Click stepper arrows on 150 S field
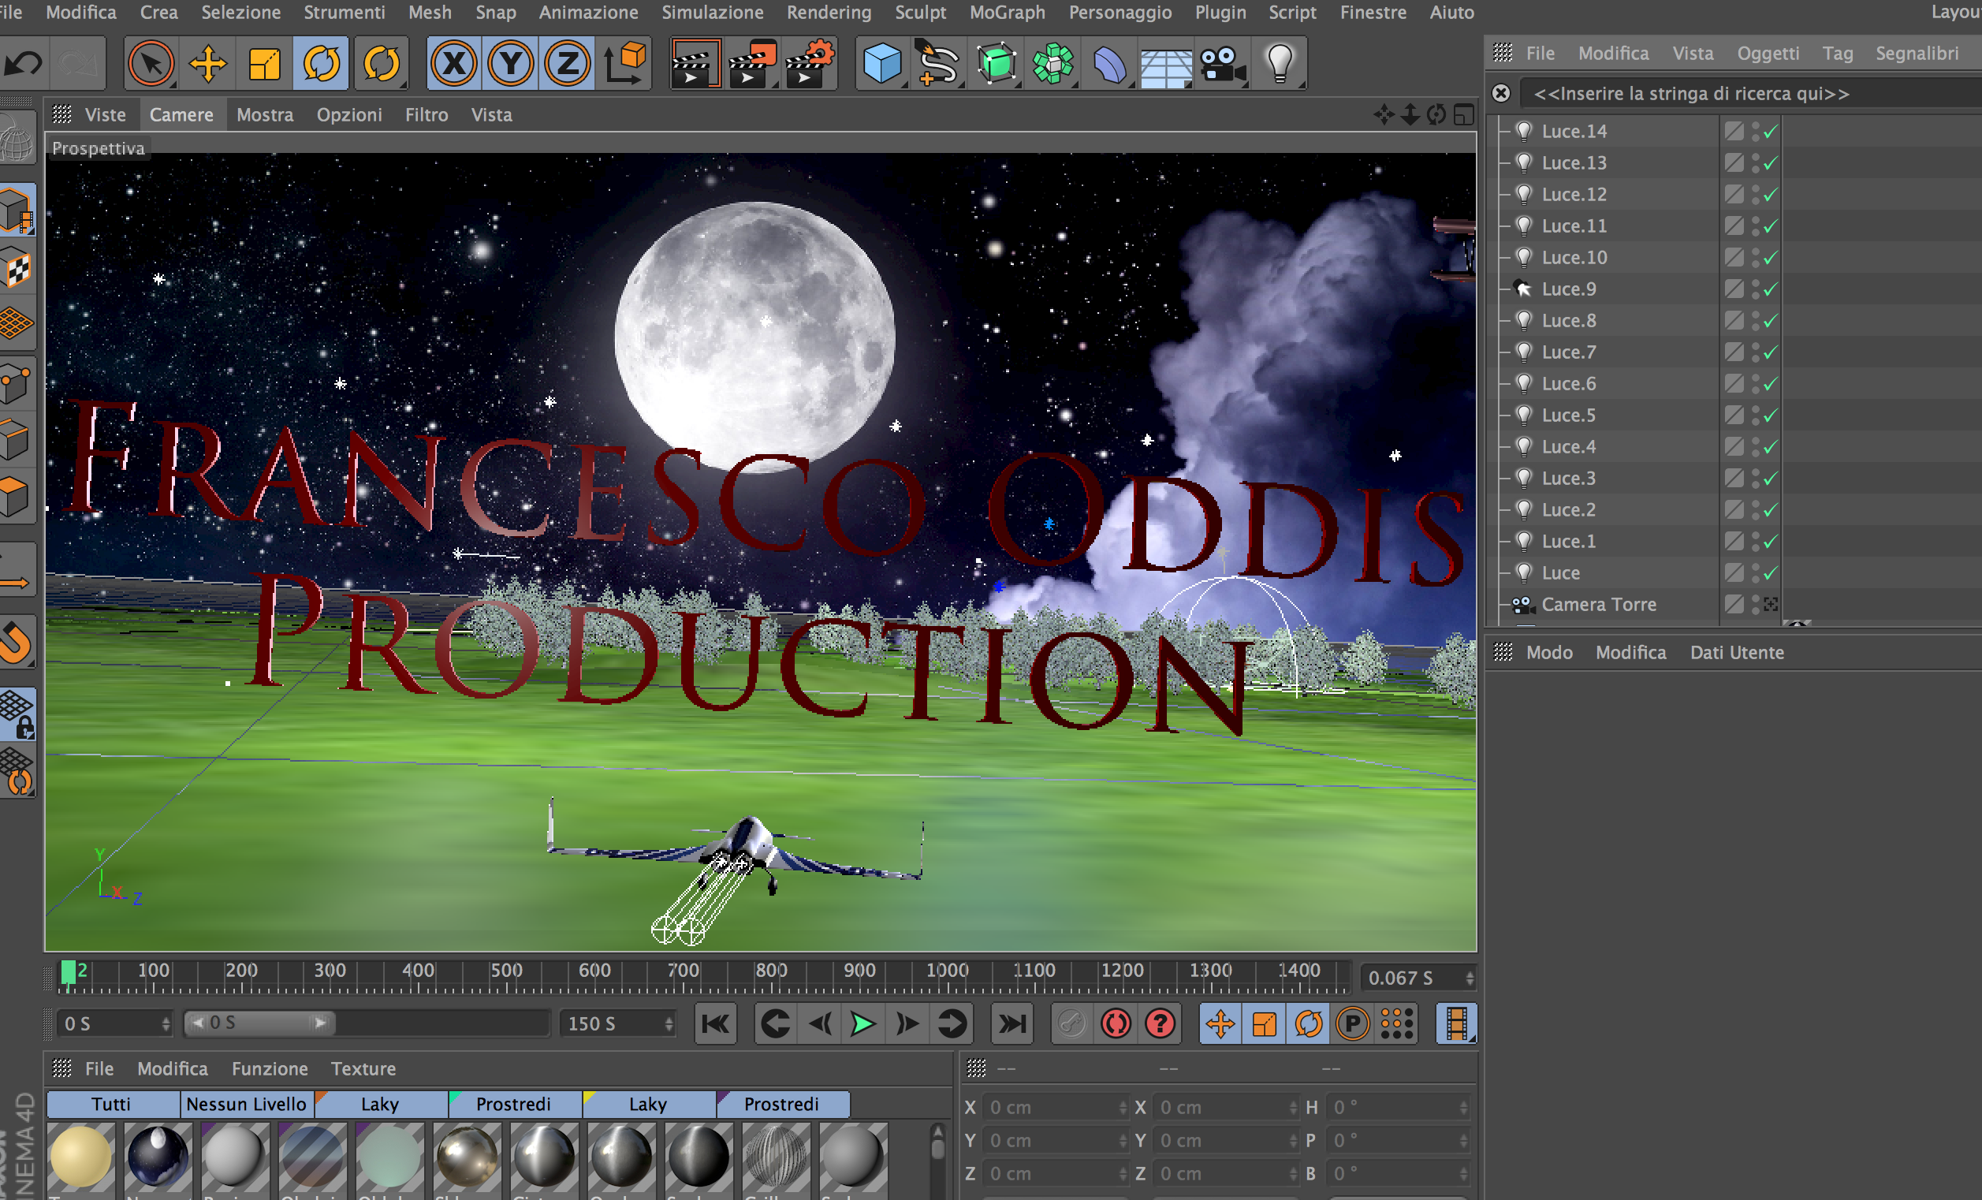Image resolution: width=1982 pixels, height=1200 pixels. (x=669, y=1024)
